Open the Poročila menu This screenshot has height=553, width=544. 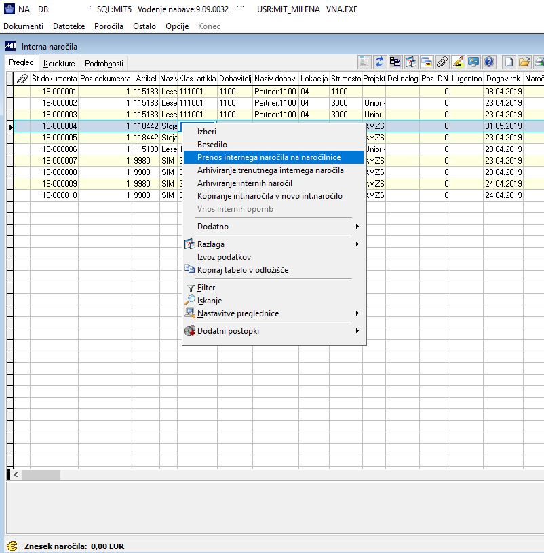click(109, 26)
